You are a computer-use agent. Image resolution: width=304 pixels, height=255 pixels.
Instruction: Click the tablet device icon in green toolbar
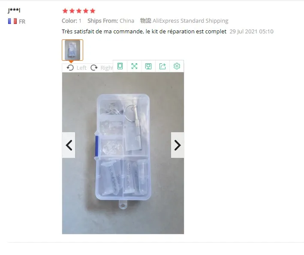click(x=120, y=66)
